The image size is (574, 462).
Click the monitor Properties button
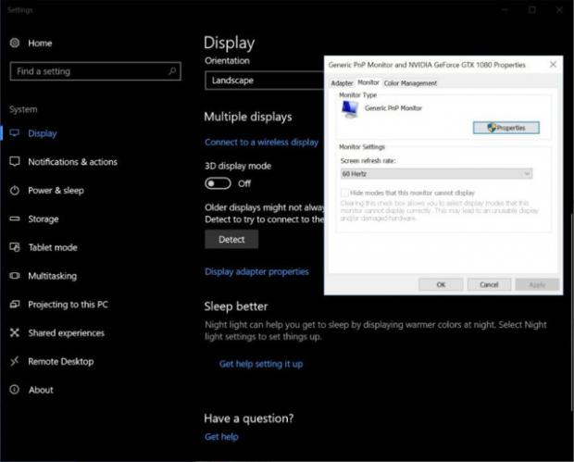click(x=505, y=128)
